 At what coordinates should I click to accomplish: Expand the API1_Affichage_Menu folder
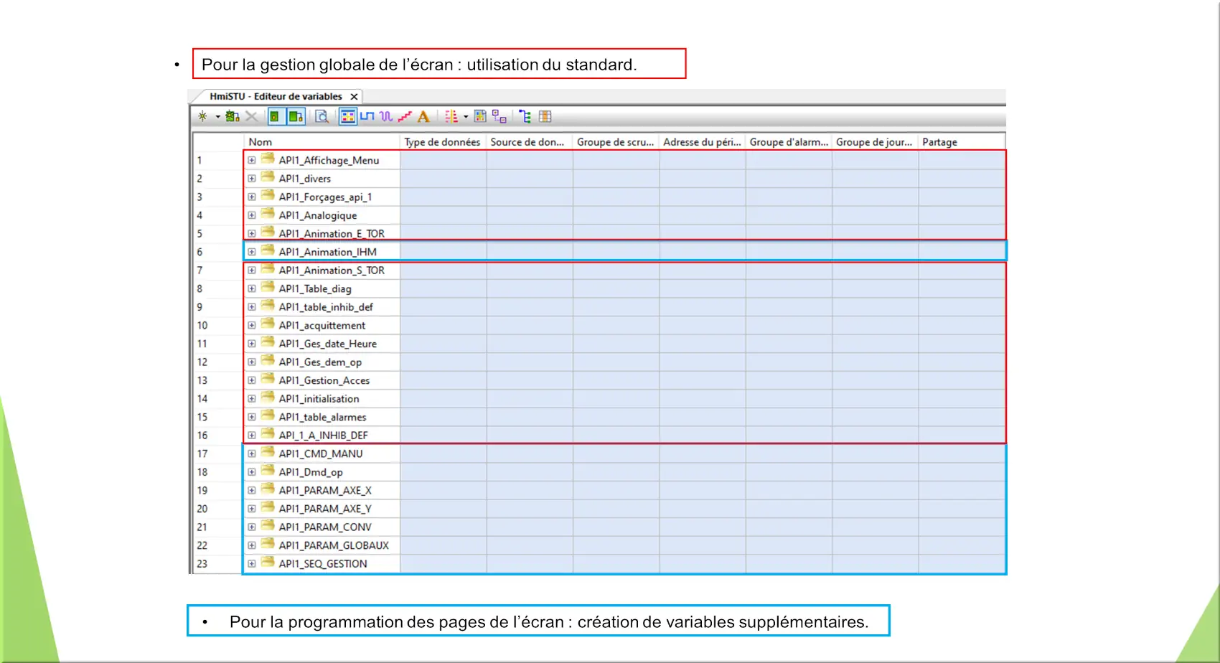click(x=252, y=160)
